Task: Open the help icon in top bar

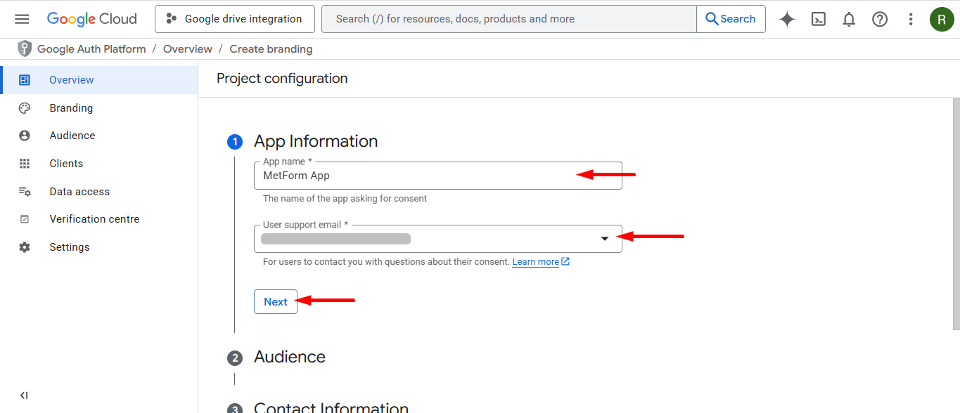Action: coord(880,19)
